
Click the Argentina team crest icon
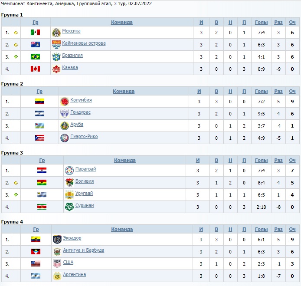[x=57, y=276]
